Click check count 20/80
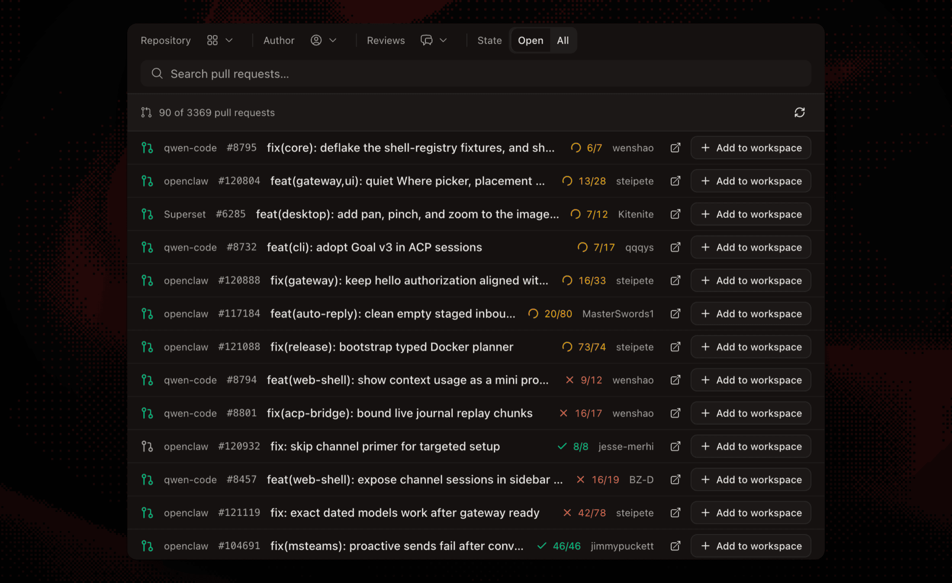The width and height of the screenshot is (952, 583). tap(558, 314)
